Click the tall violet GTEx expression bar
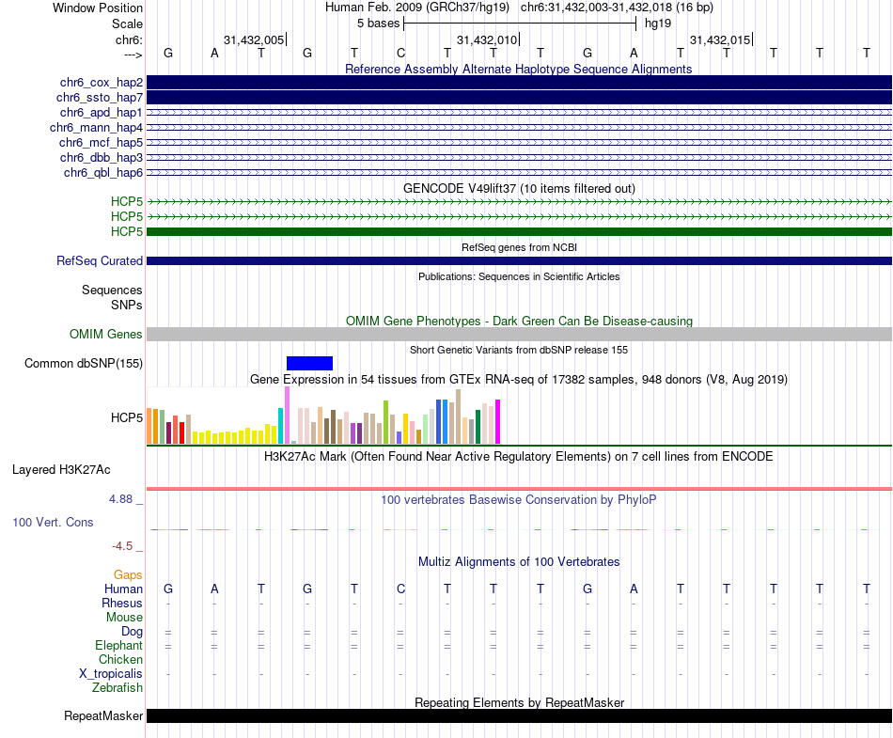This screenshot has width=893, height=738. click(287, 416)
